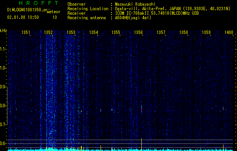Click the Receiving Location label

click(88, 9)
